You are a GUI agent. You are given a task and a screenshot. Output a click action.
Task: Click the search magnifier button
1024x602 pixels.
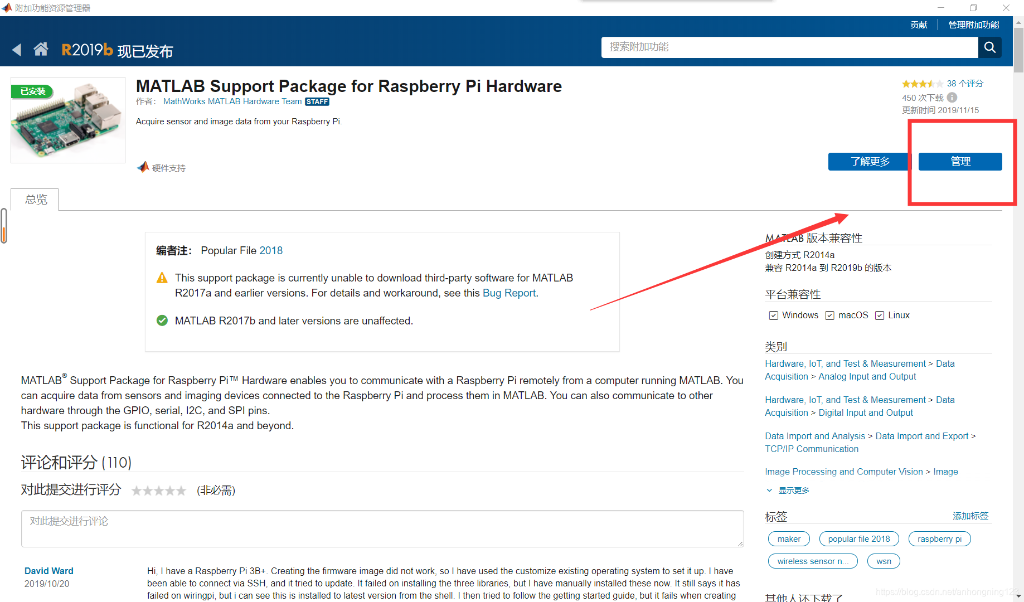(x=990, y=47)
